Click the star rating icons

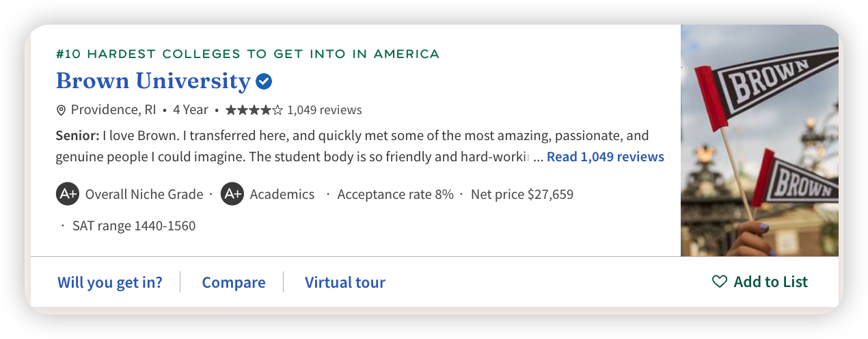254,110
